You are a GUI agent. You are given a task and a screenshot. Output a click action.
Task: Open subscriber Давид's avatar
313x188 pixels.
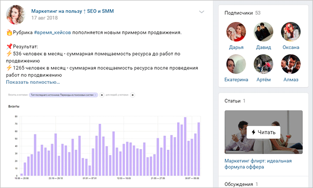click(x=263, y=32)
